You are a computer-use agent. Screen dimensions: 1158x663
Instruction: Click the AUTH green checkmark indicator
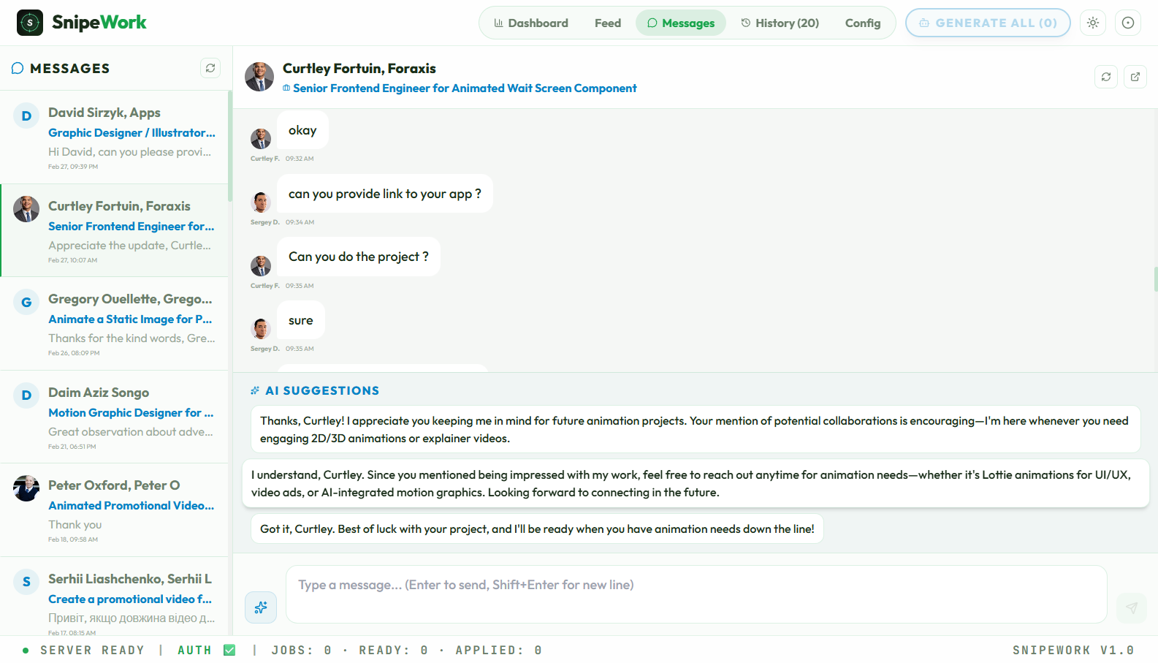coord(229,650)
